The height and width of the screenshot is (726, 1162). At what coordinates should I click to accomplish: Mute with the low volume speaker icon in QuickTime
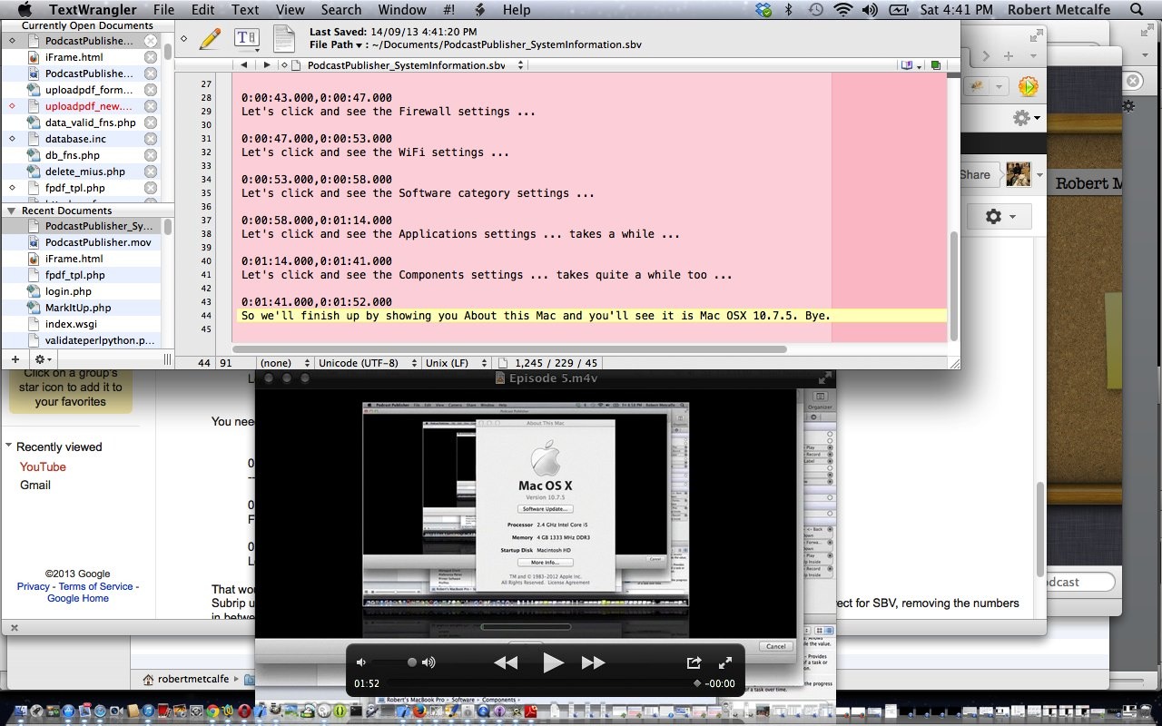point(361,662)
